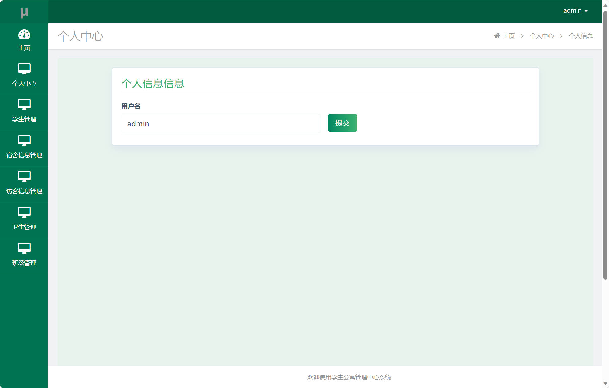This screenshot has width=609, height=388.
Task: Select 主页 in the sidebar menu
Action: pyautogui.click(x=24, y=48)
